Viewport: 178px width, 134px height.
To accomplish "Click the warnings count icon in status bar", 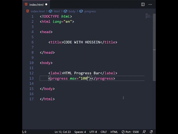I will coord(24,132).
